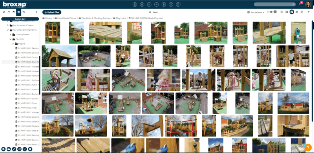Image resolution: width=314 pixels, height=153 pixels.
Task: Open the close-up girl with red net thumbnail
Action: point(163,80)
